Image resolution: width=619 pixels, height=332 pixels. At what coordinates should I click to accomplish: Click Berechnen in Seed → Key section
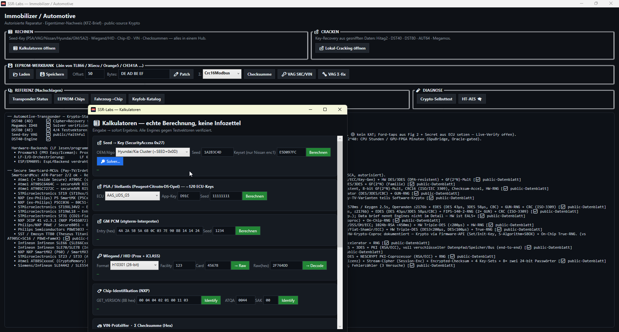click(318, 152)
